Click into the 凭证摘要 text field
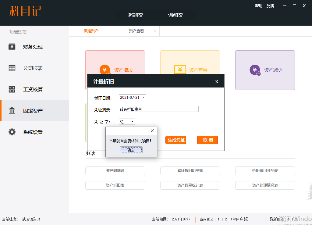Viewport: 312px width, 225px height. pyautogui.click(x=158, y=109)
